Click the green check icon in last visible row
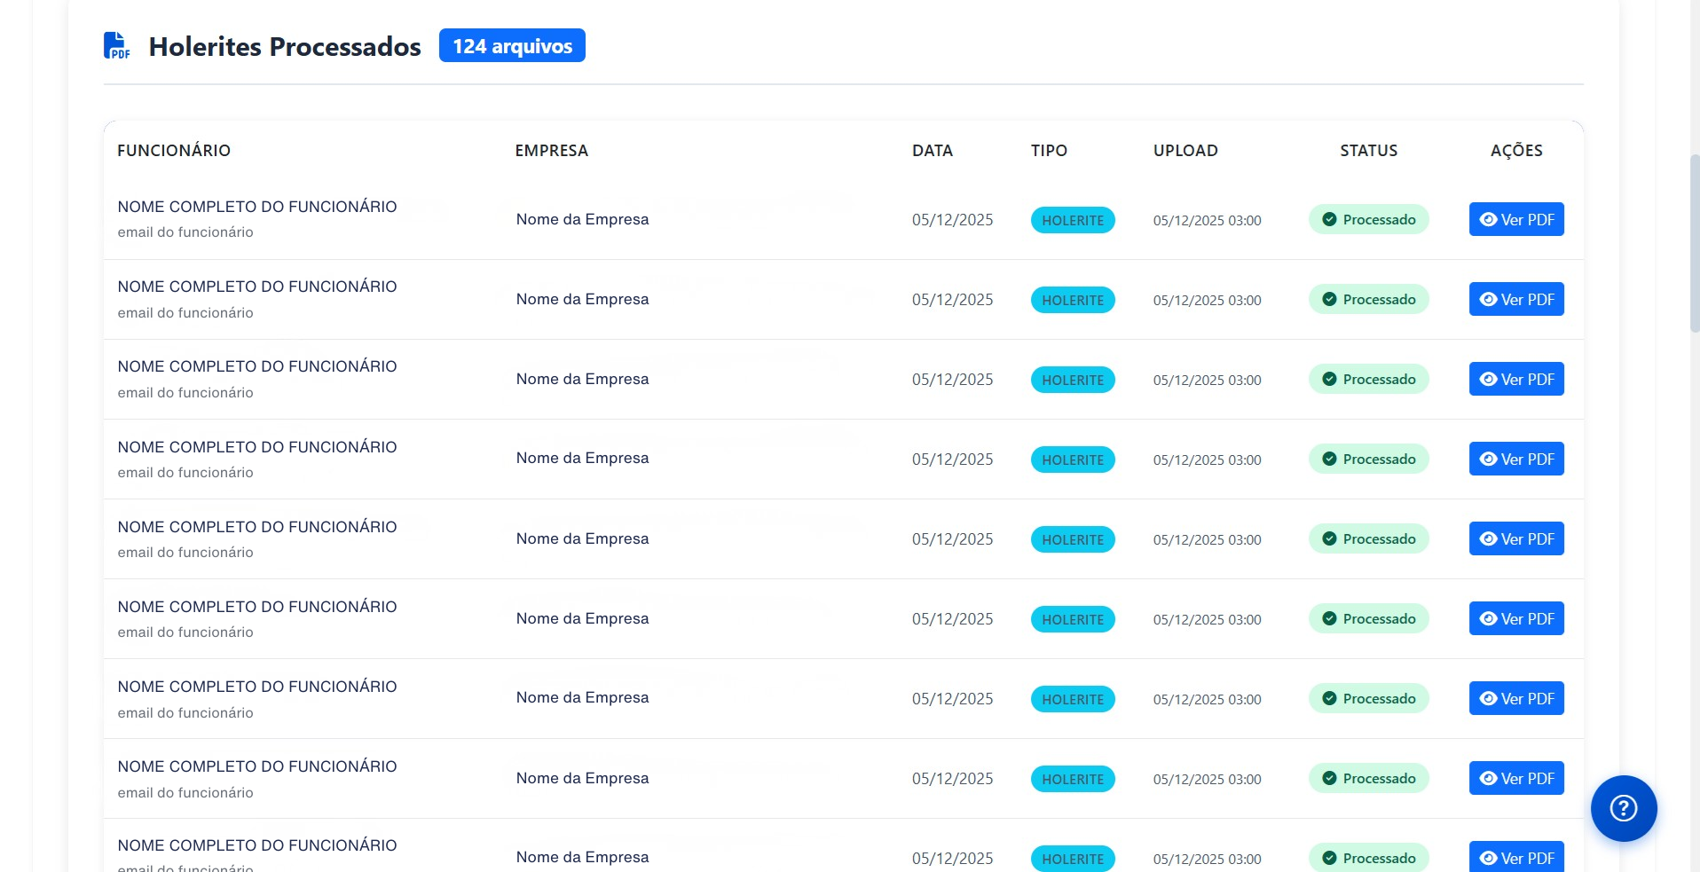1700x872 pixels. tap(1329, 858)
